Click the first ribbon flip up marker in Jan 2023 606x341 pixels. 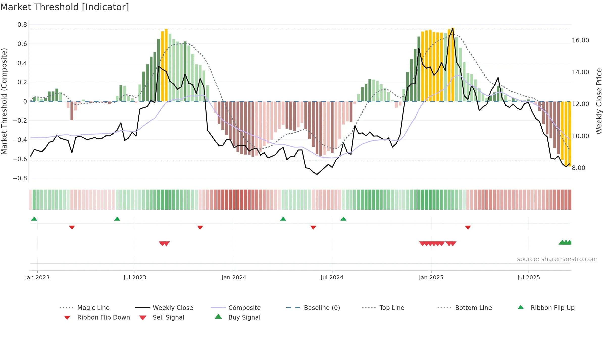tap(34, 219)
